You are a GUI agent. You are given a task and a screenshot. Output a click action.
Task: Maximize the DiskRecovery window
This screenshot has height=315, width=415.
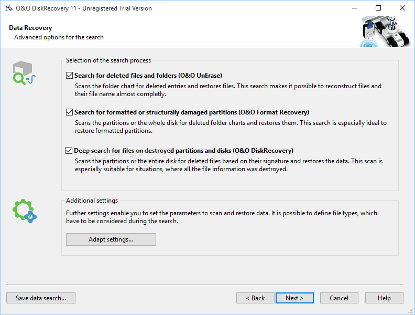pyautogui.click(x=378, y=8)
